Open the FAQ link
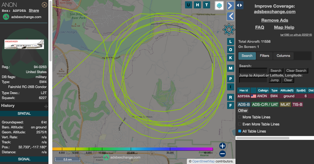 260,27
